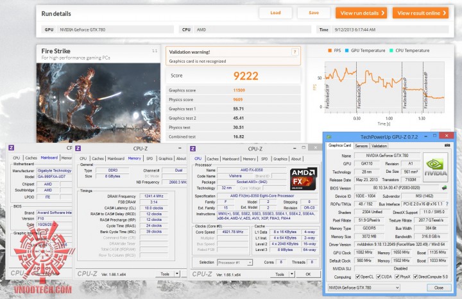
Task: Click the GPU Clock value 1082 MHz
Action: (364, 252)
